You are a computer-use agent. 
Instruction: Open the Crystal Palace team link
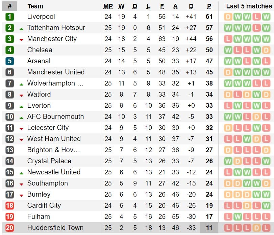(49, 161)
